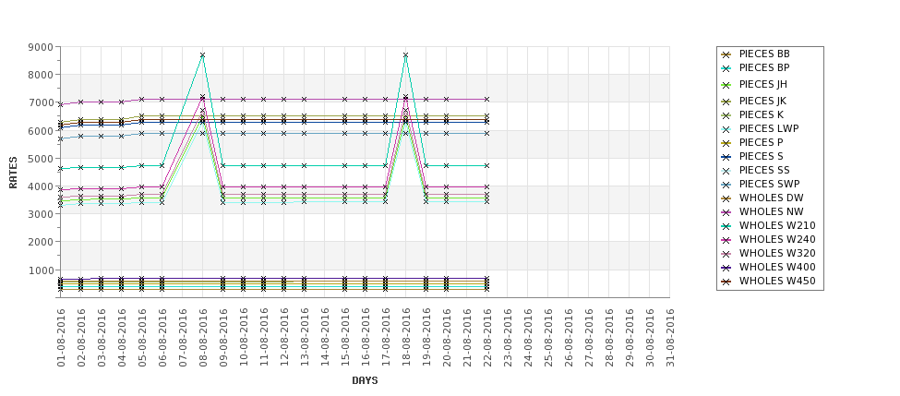The height and width of the screenshot is (396, 900).
Task: Click the 08-08-2016 date label
Action: tap(202, 338)
